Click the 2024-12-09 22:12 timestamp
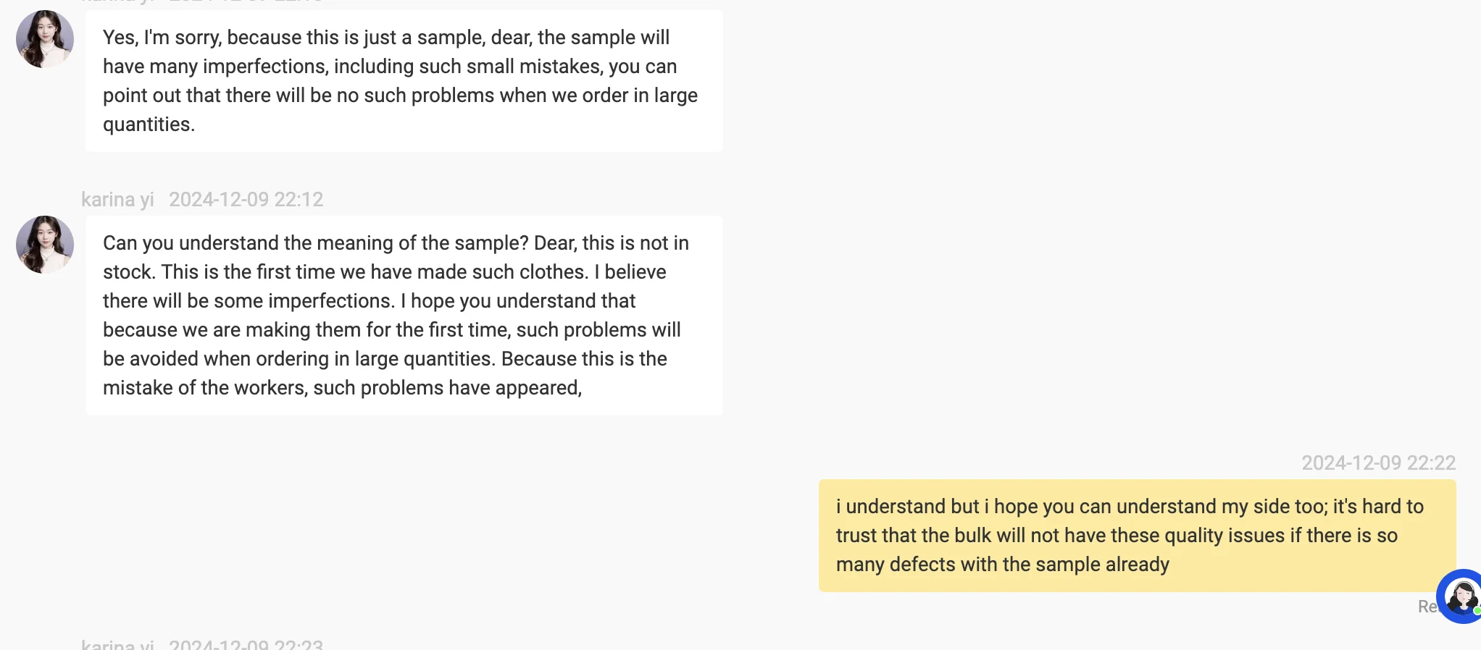The width and height of the screenshot is (1481, 650). tap(246, 200)
